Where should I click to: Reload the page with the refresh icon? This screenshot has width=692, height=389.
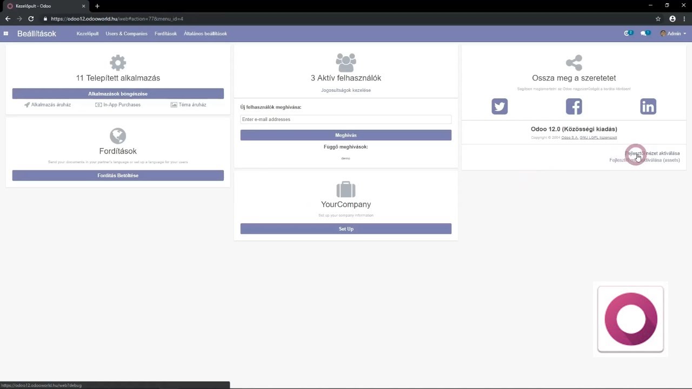(x=31, y=18)
